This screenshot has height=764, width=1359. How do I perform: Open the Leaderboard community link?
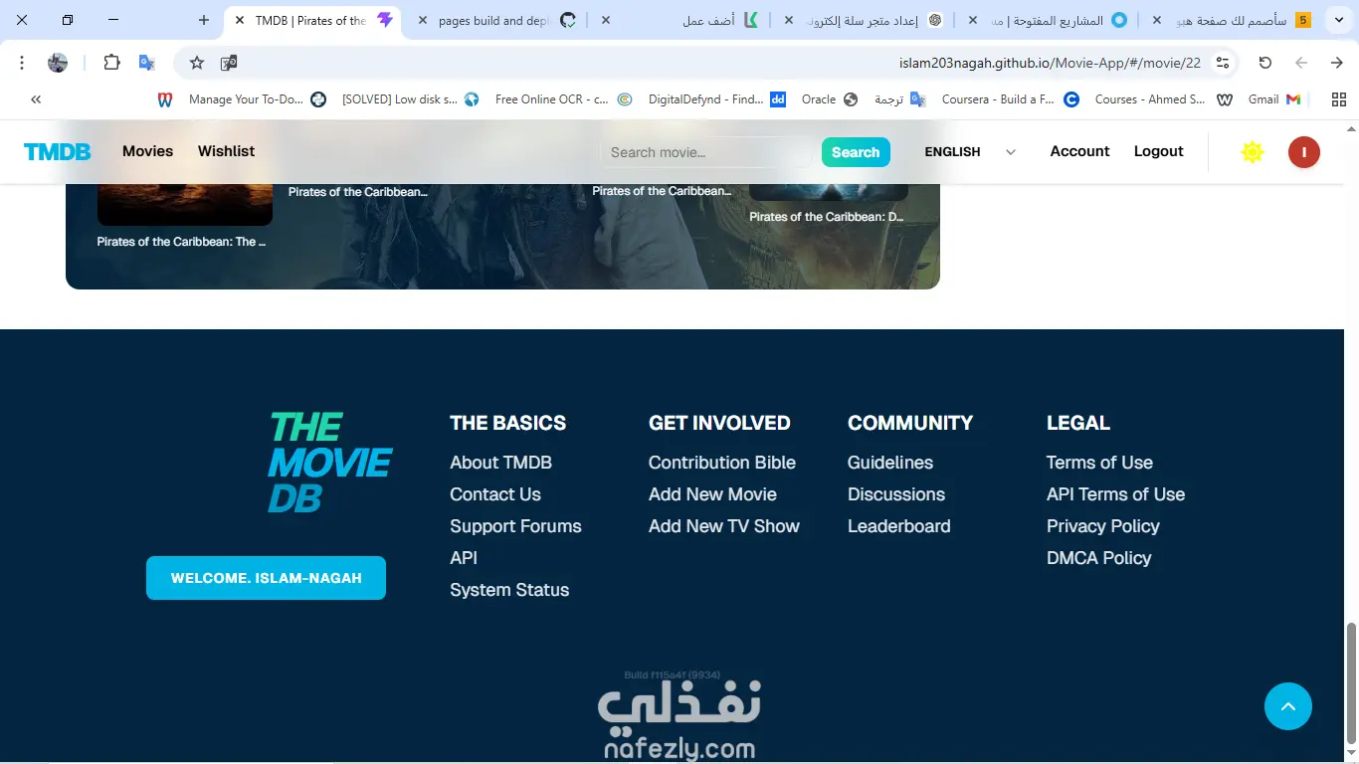[x=899, y=526]
